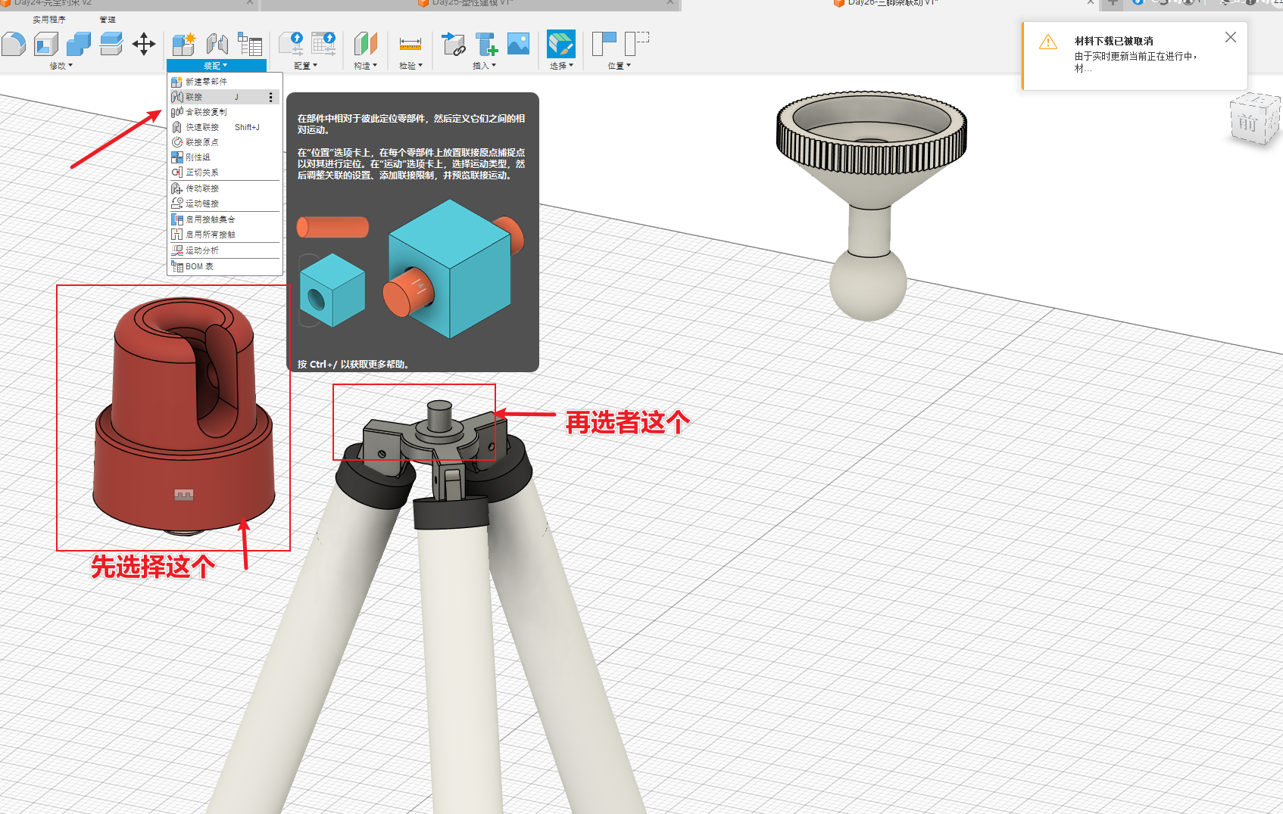Viewport: 1283px width, 814px height.
Task: Click the Move/Copy arrows icon
Action: click(x=143, y=44)
